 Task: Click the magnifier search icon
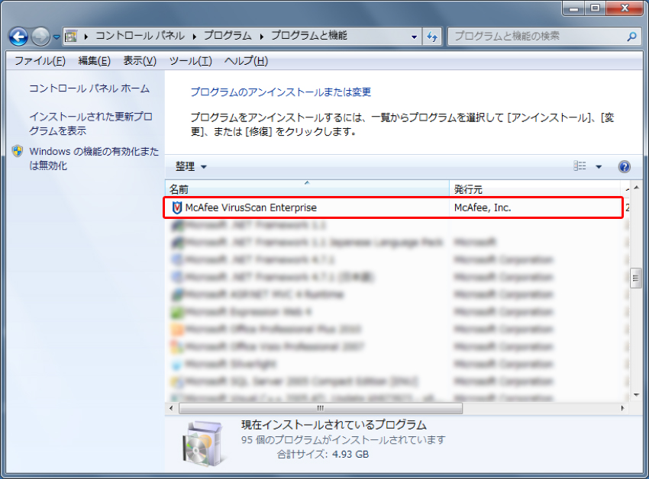pyautogui.click(x=631, y=37)
